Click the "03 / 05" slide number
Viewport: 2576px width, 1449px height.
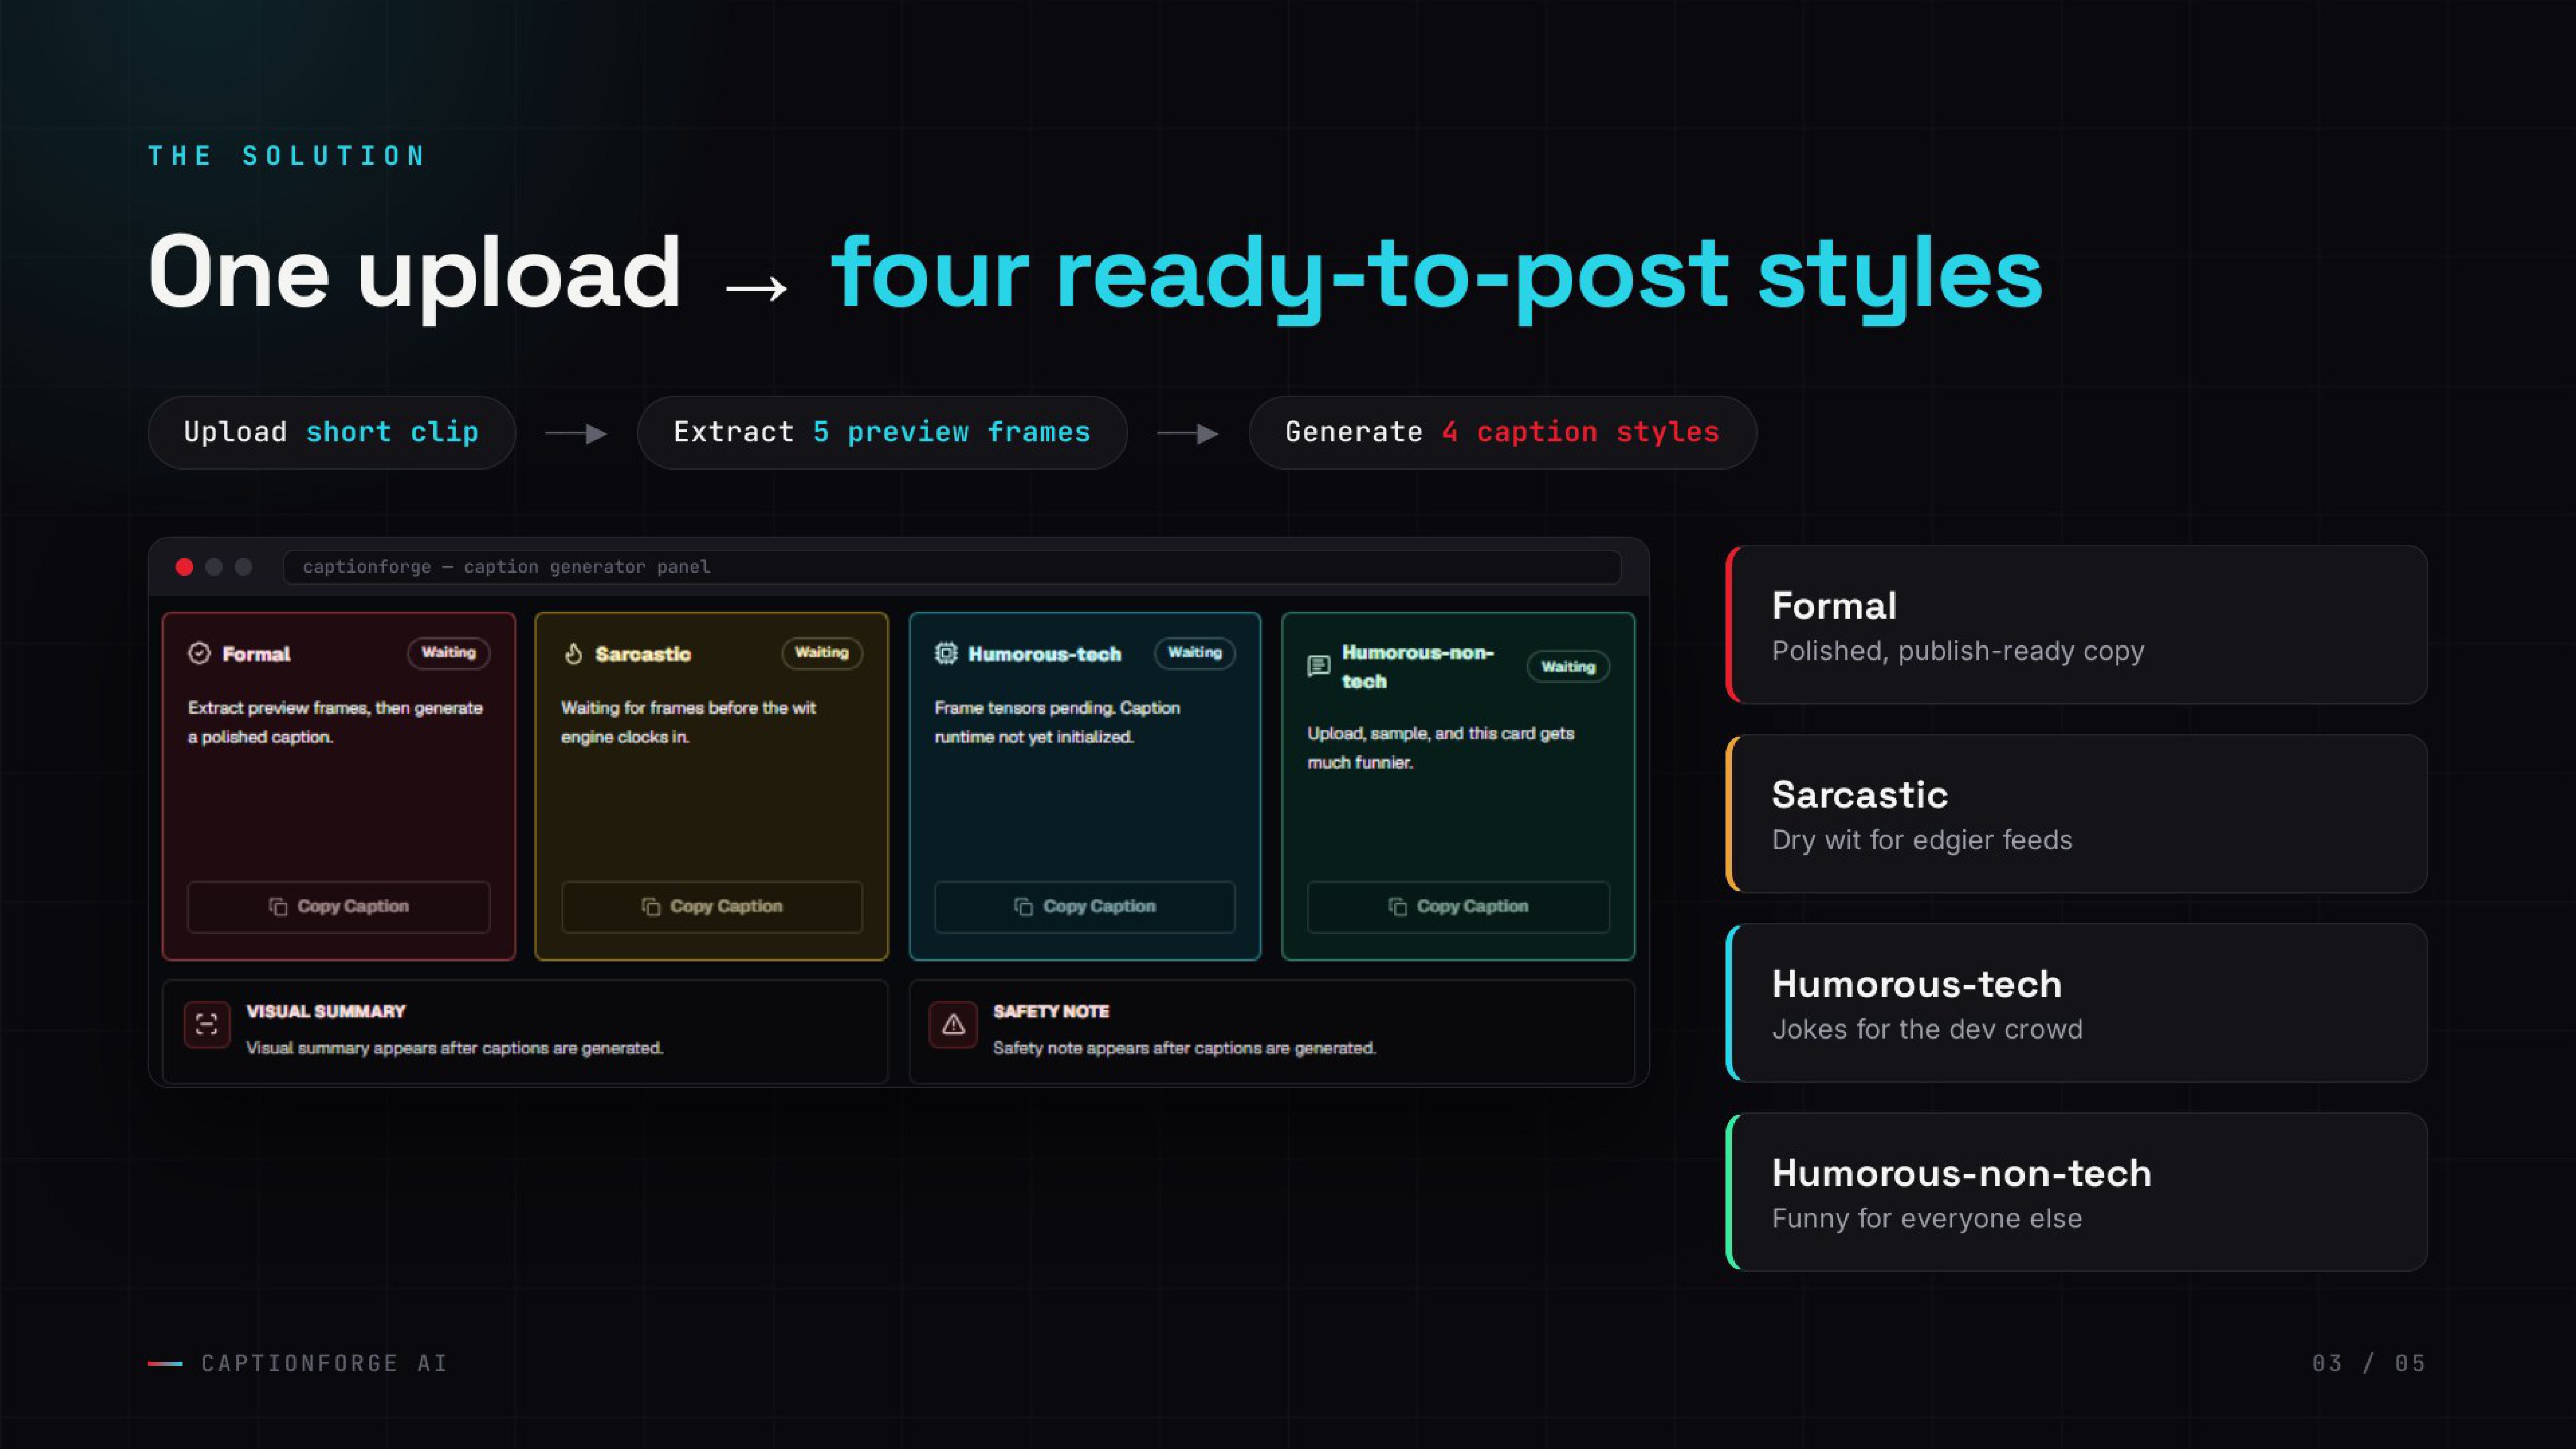(2369, 1363)
